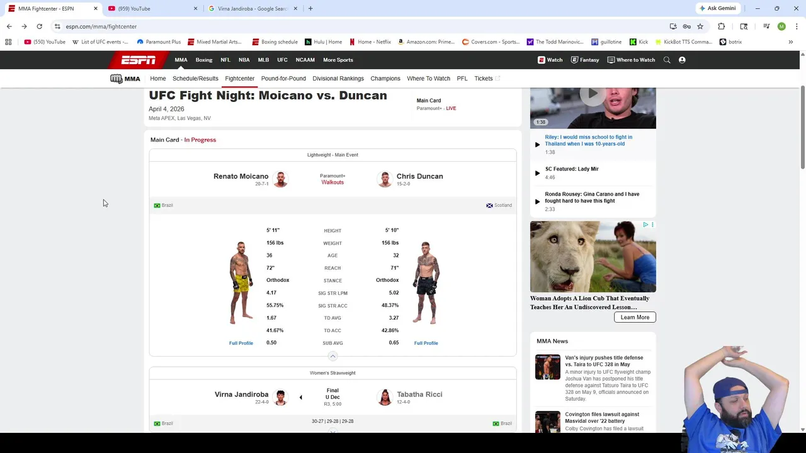Open the Tickets external link

tap(487, 79)
